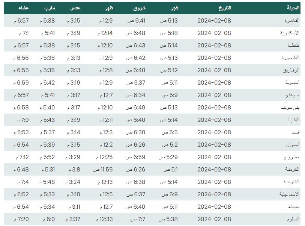Select the date cell in the طنطا row

click(214, 46)
